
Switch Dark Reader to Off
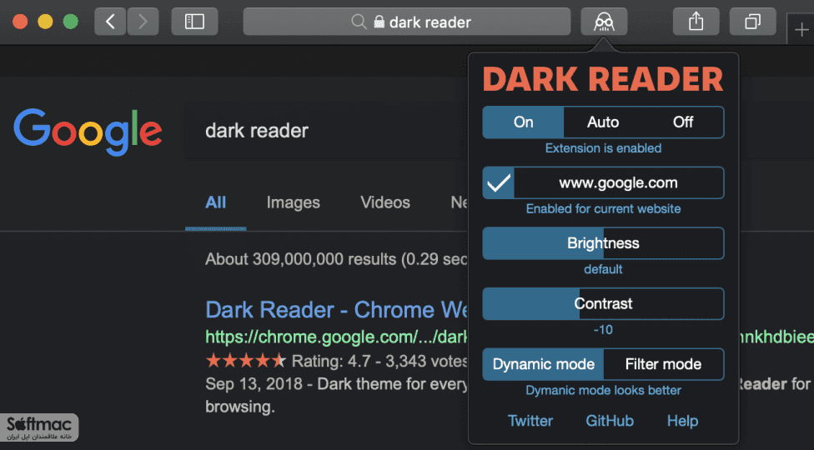(x=683, y=122)
